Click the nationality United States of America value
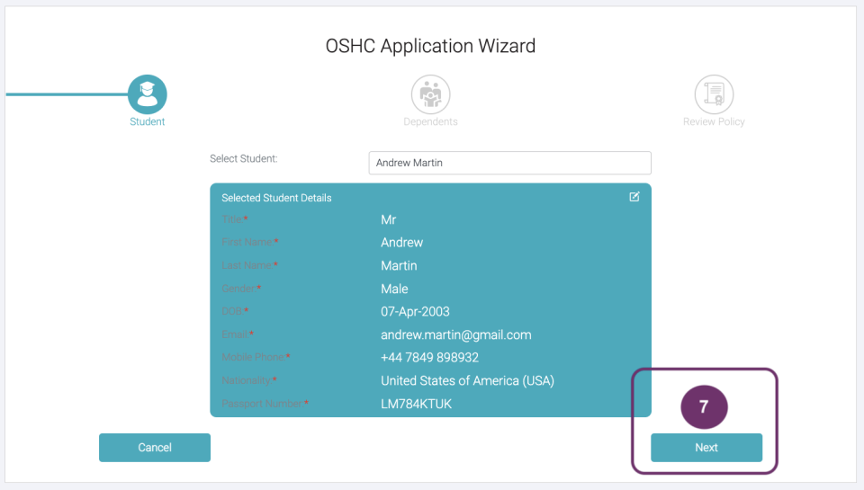The image size is (864, 490). pyautogui.click(x=467, y=380)
